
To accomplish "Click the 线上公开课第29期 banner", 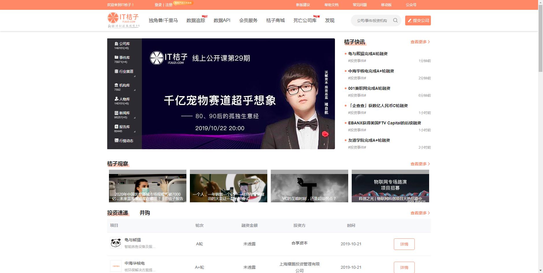I will tap(238, 94).
